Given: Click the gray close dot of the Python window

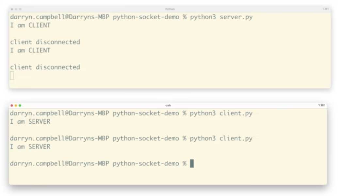Looking at the screenshot, I should tap(12, 9).
